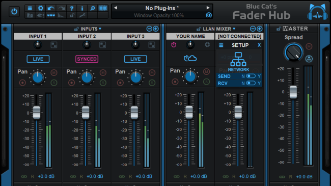
Task: Mute the MASTER with the M button
Action: (x=309, y=46)
